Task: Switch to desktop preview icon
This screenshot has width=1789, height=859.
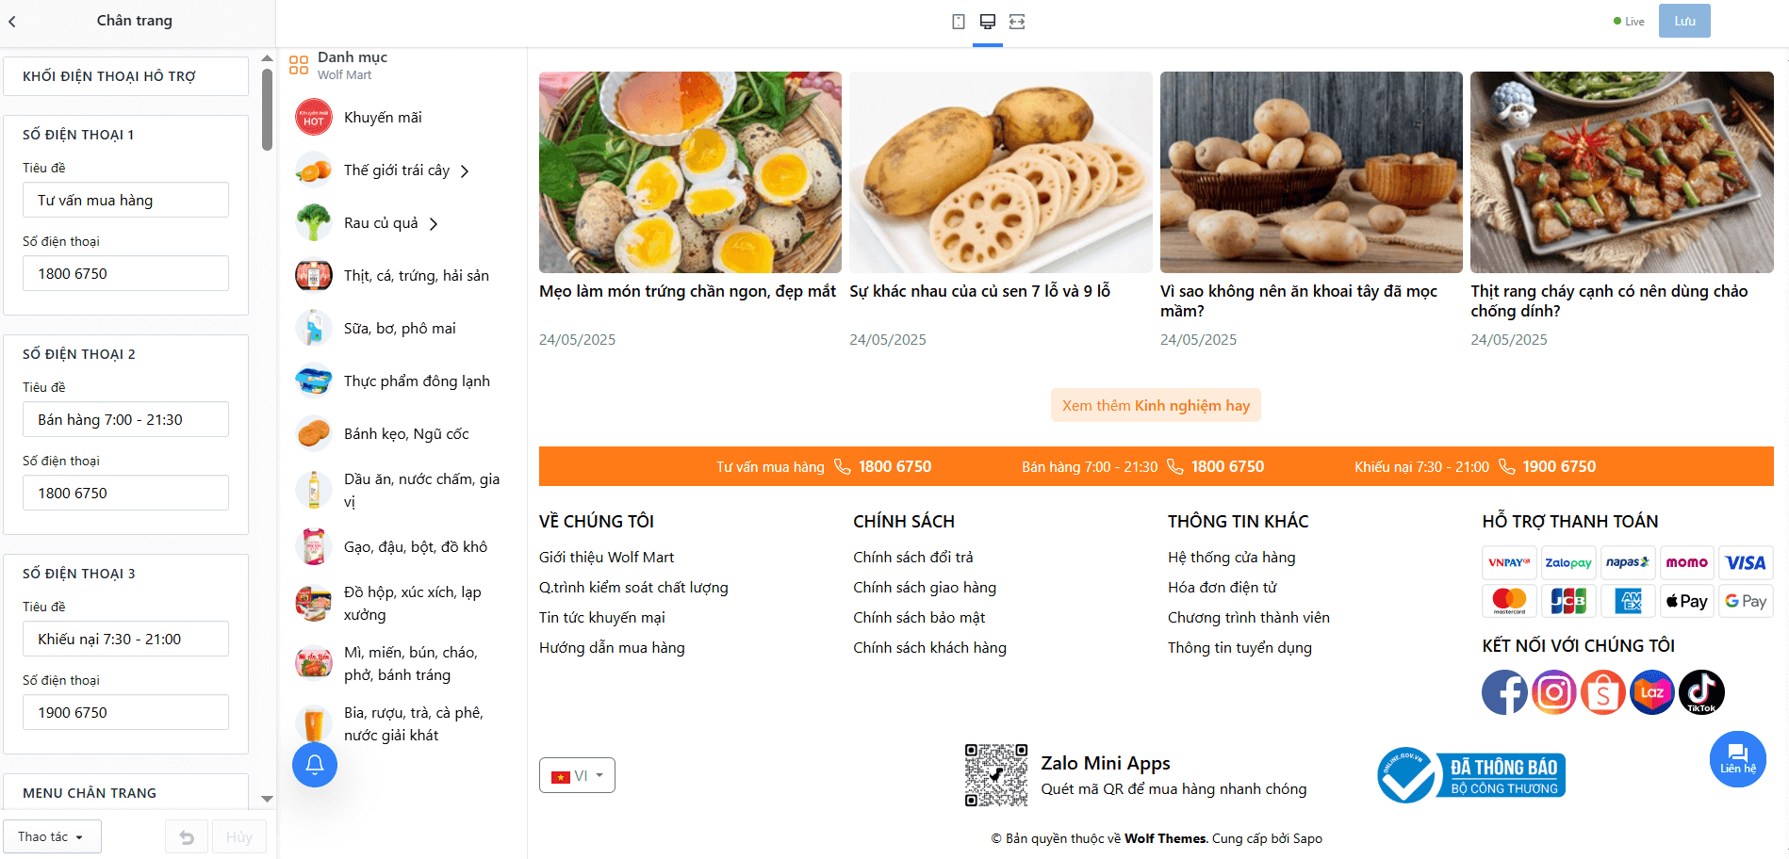Action: pyautogui.click(x=988, y=22)
